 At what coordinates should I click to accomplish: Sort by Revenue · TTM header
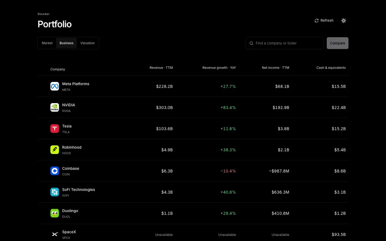pyautogui.click(x=161, y=67)
